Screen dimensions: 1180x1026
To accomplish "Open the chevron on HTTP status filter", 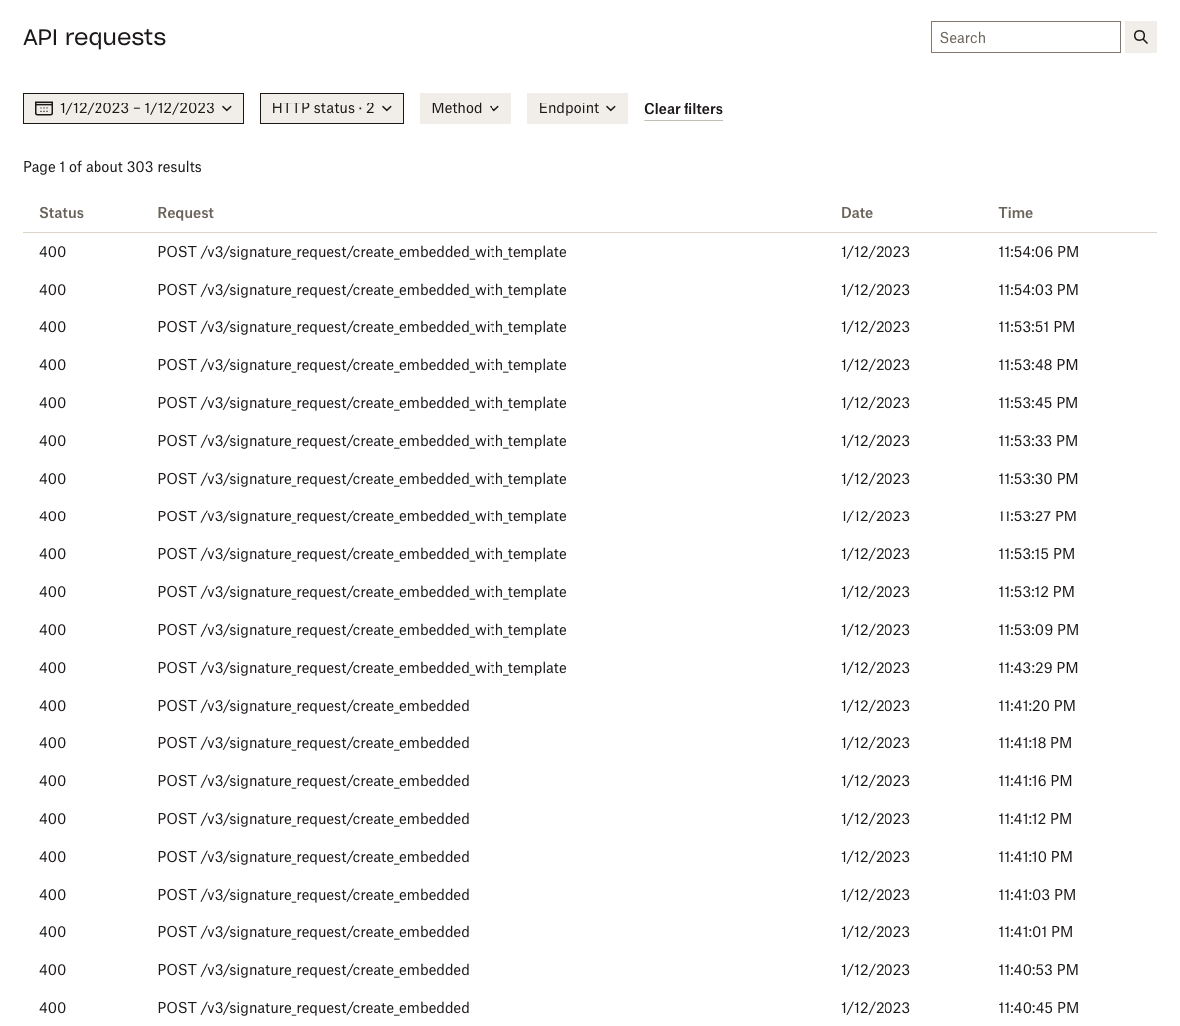I will point(386,108).
